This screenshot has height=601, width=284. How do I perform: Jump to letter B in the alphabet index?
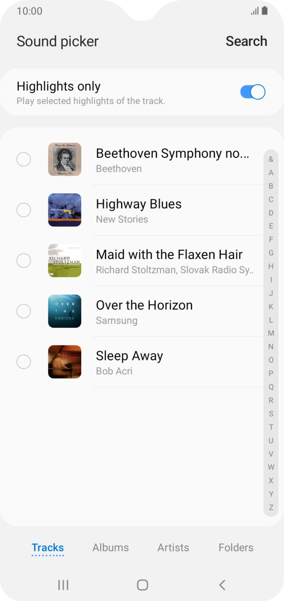[x=270, y=187]
